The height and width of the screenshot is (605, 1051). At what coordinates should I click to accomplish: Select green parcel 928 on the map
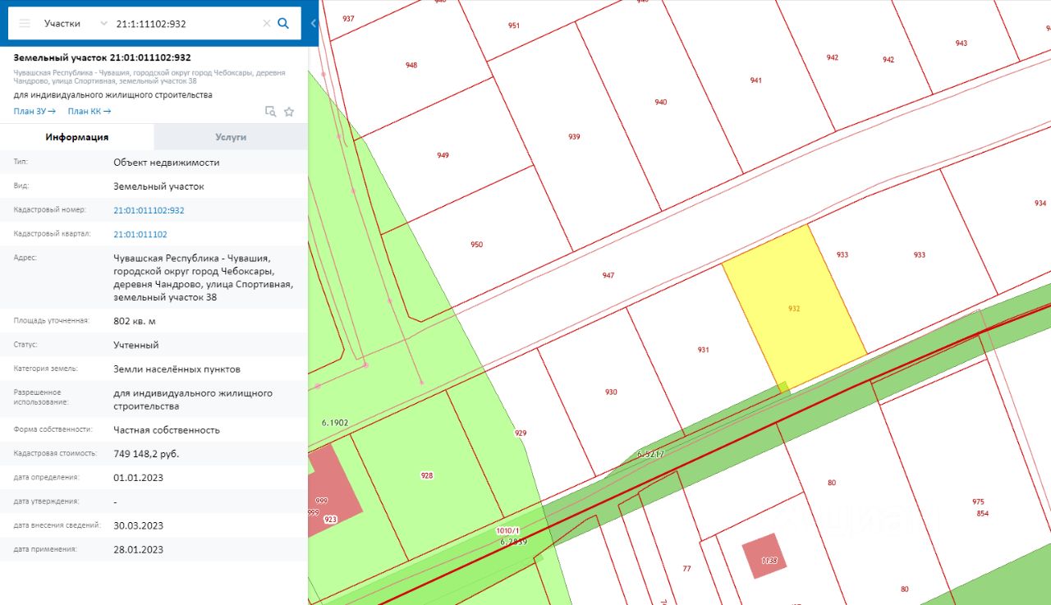tap(427, 475)
